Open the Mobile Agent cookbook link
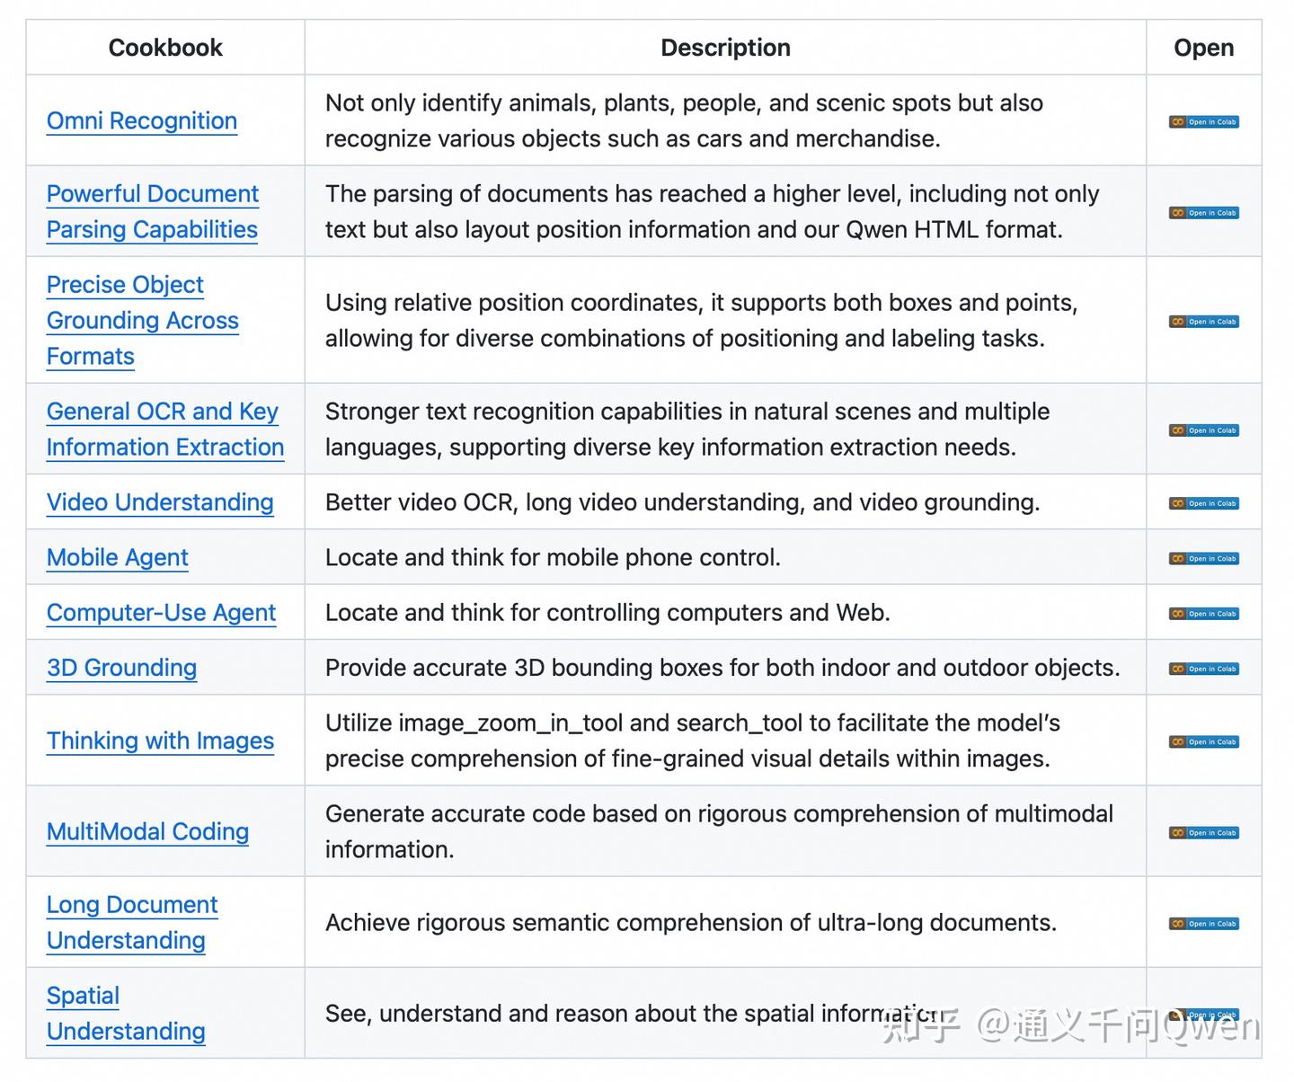Screen dimensions: 1294x1082 (x=118, y=557)
